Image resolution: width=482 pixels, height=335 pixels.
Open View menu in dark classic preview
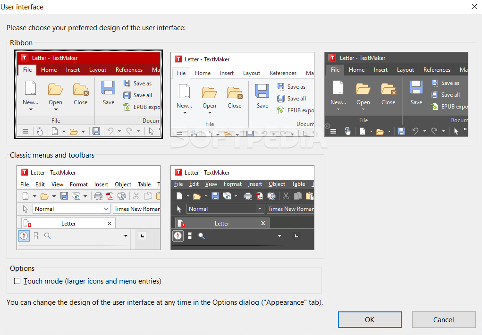211,184
